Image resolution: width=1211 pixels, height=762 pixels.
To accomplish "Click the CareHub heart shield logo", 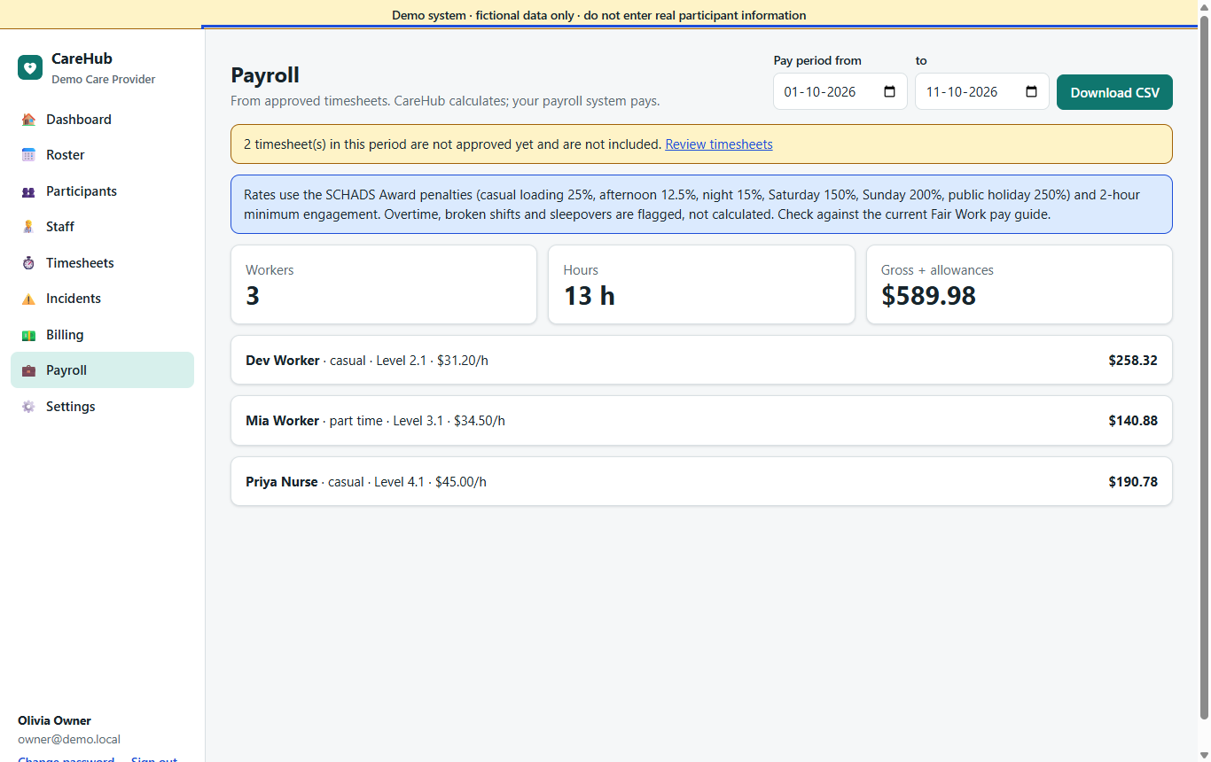I will [x=30, y=67].
